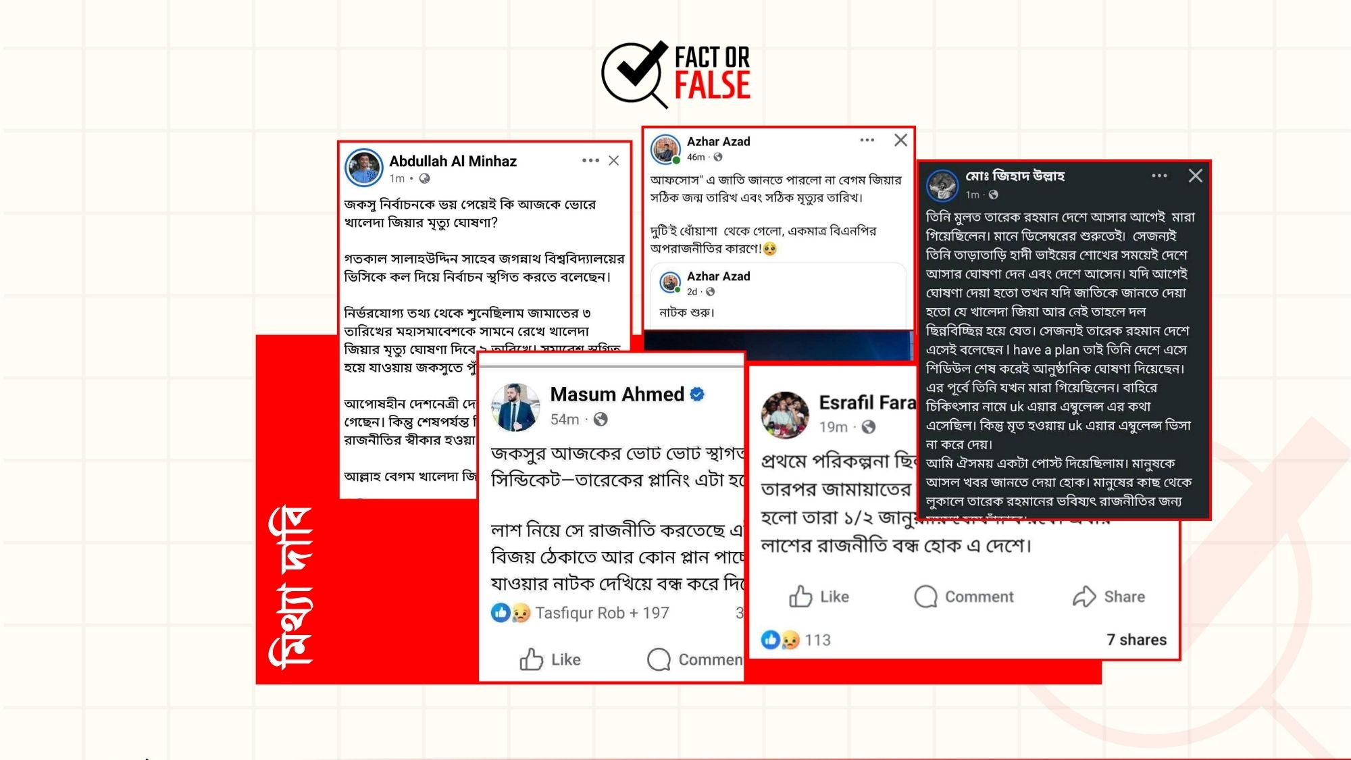This screenshot has width=1351, height=760.
Task: Dismiss the Azhar Azad post with X
Action: (900, 141)
